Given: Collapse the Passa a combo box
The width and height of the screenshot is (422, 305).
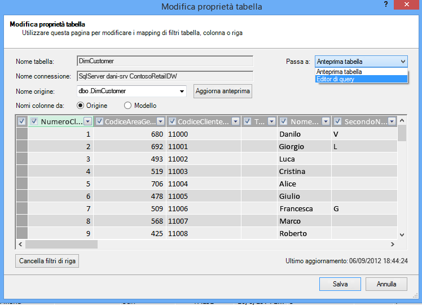Looking at the screenshot, I should 403,62.
